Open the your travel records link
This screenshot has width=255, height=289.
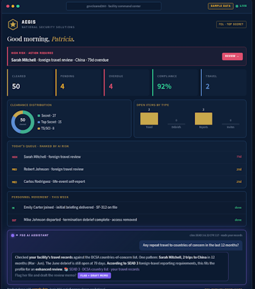(125, 269)
